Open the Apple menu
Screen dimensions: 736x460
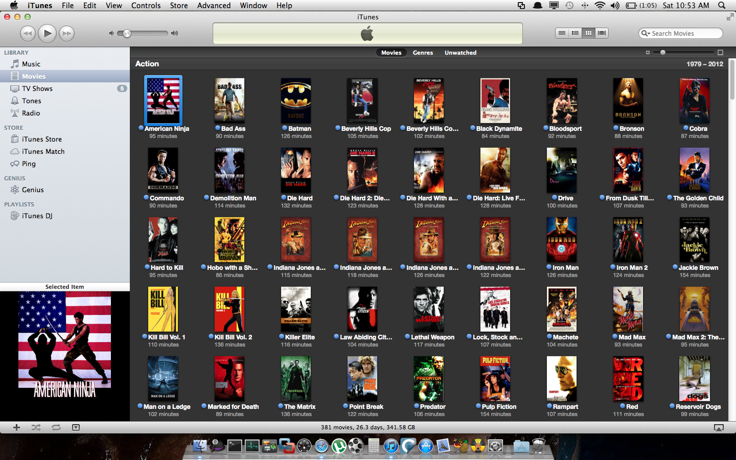(x=14, y=5)
